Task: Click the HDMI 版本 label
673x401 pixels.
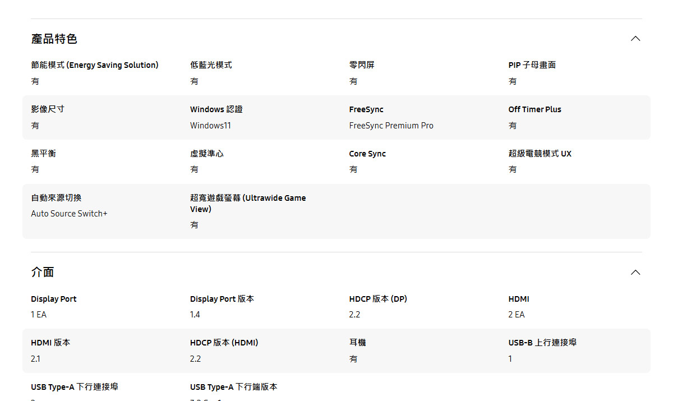Action: click(50, 343)
